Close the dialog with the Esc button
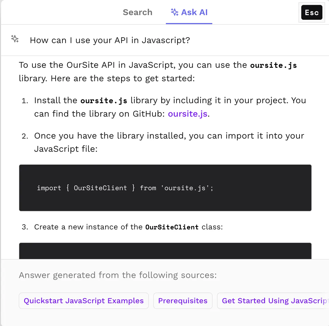 click(x=312, y=12)
